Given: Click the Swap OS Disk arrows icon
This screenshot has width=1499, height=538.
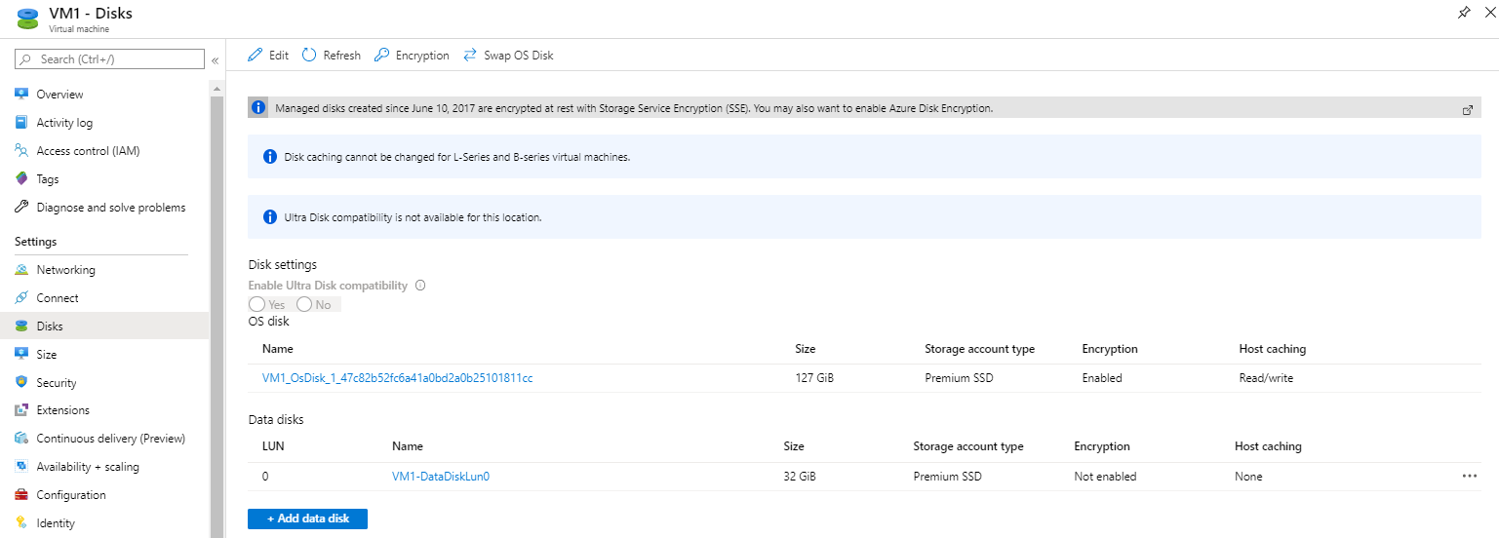Looking at the screenshot, I should tap(470, 56).
